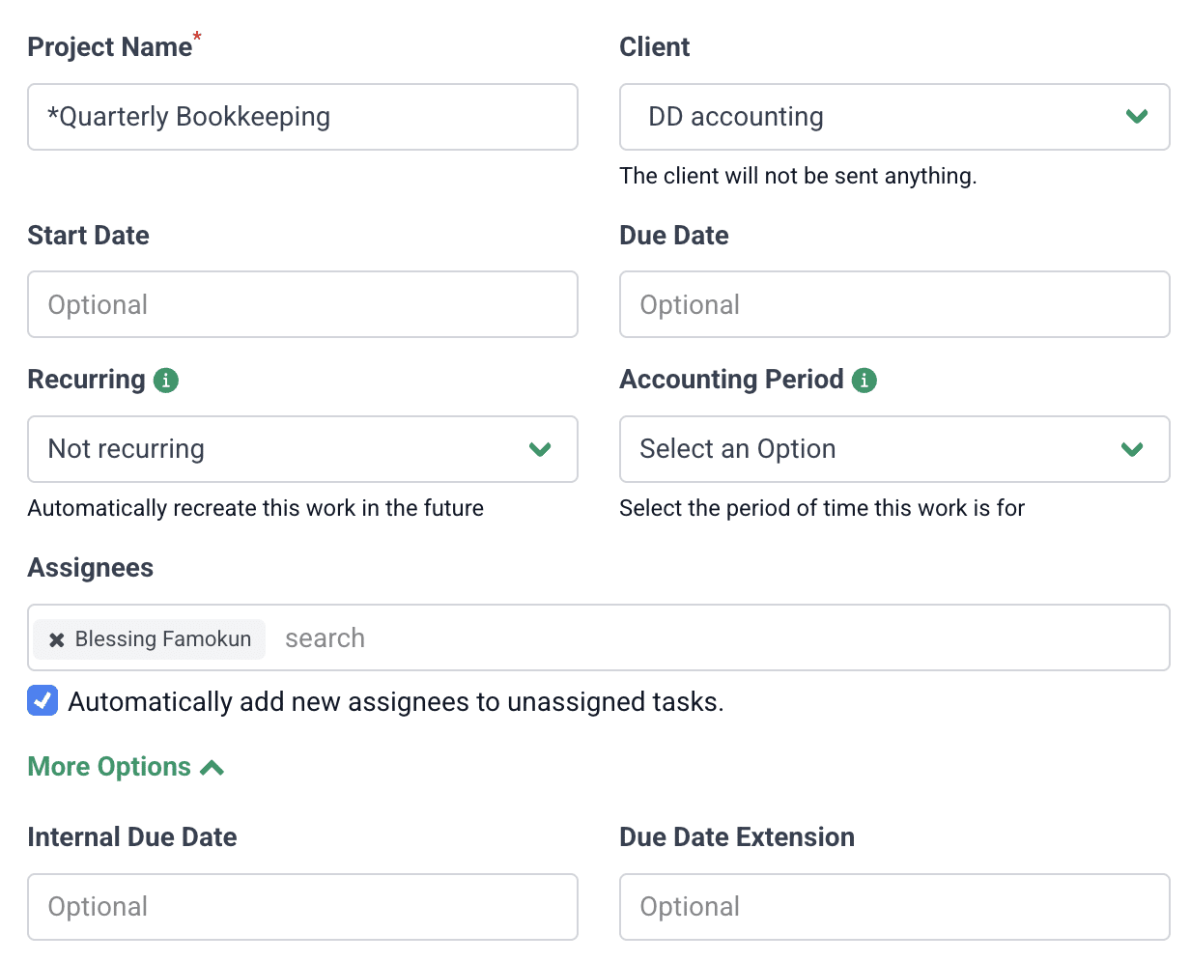Image resolution: width=1190 pixels, height=962 pixels.
Task: Click the Quarterly Bookkeeping project name field
Action: 302,117
